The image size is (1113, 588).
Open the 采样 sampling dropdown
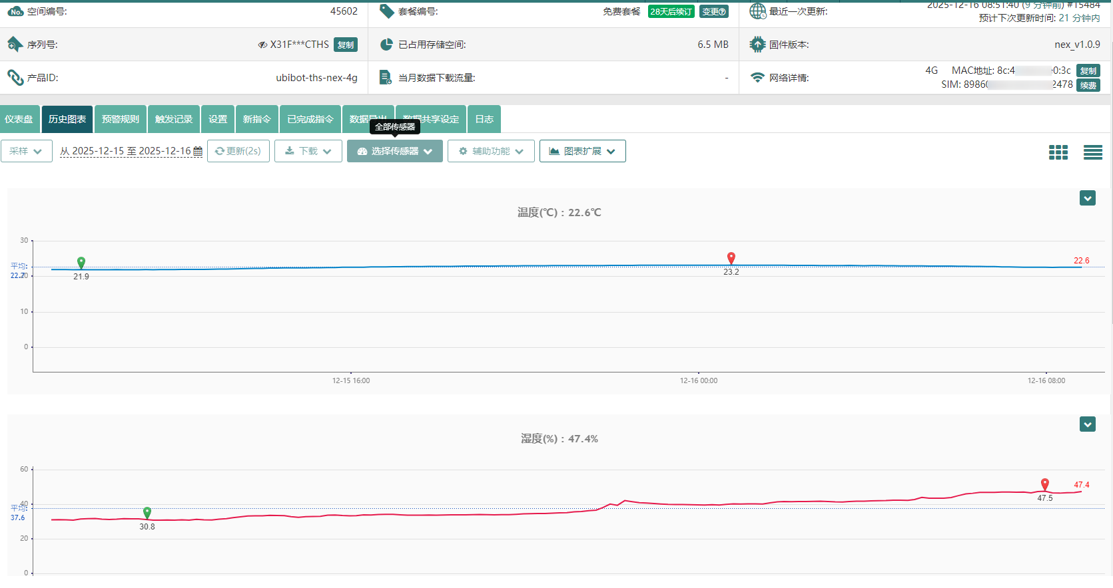(x=27, y=151)
